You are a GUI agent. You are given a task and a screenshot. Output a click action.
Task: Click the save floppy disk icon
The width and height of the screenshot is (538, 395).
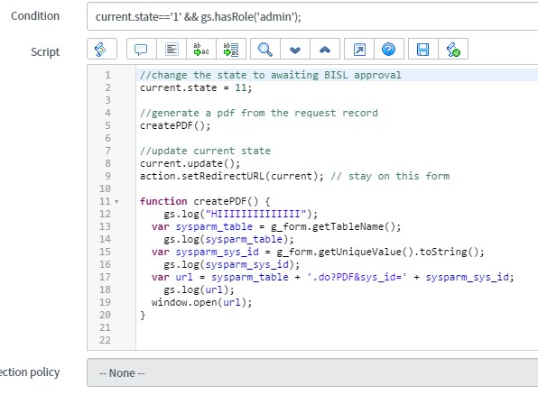[x=423, y=49]
